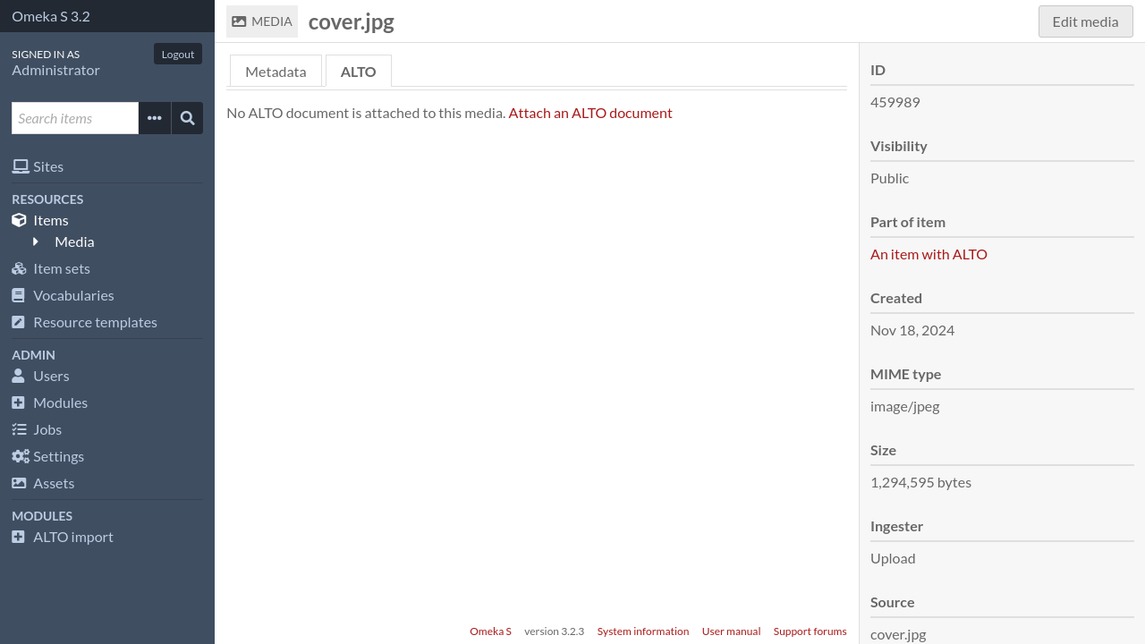1145x644 pixels.
Task: Go to Assets in sidebar
Action: (x=54, y=483)
